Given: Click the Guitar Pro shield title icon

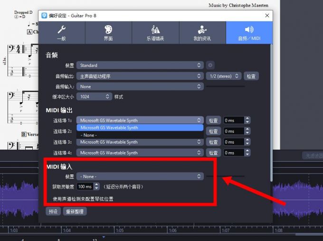Looking at the screenshot, I should [44, 16].
